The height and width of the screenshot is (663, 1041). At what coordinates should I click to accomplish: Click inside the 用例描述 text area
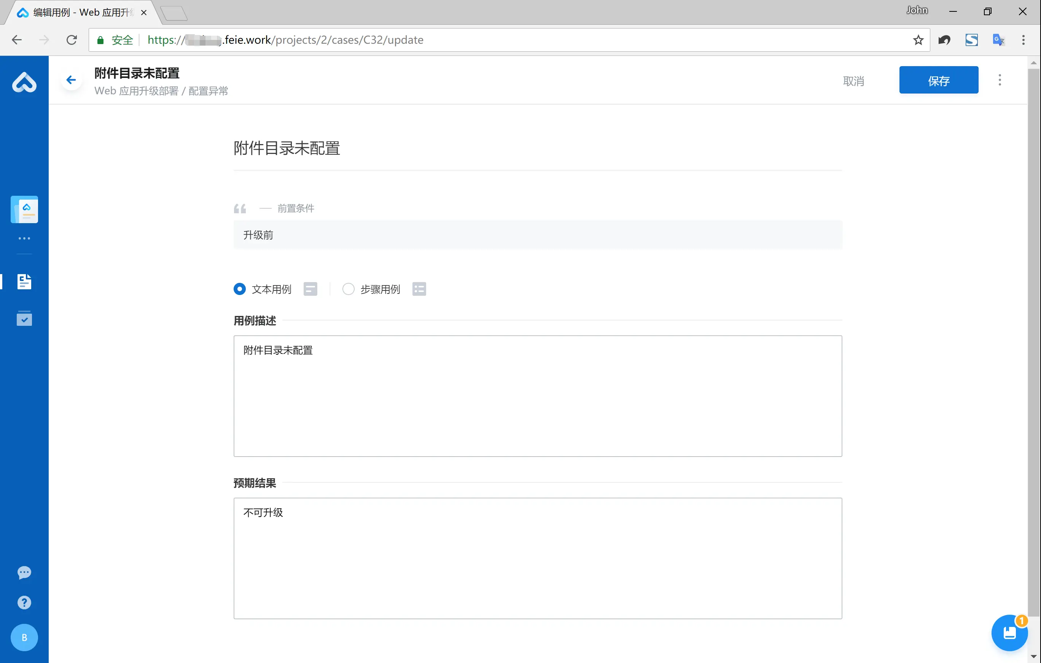pyautogui.click(x=537, y=396)
